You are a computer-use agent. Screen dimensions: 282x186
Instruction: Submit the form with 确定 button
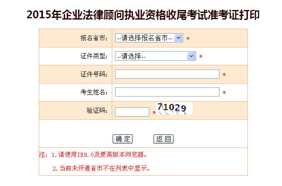coord(123,139)
